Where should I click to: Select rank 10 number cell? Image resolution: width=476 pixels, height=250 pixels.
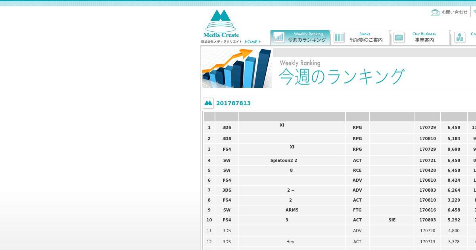[x=209, y=220]
